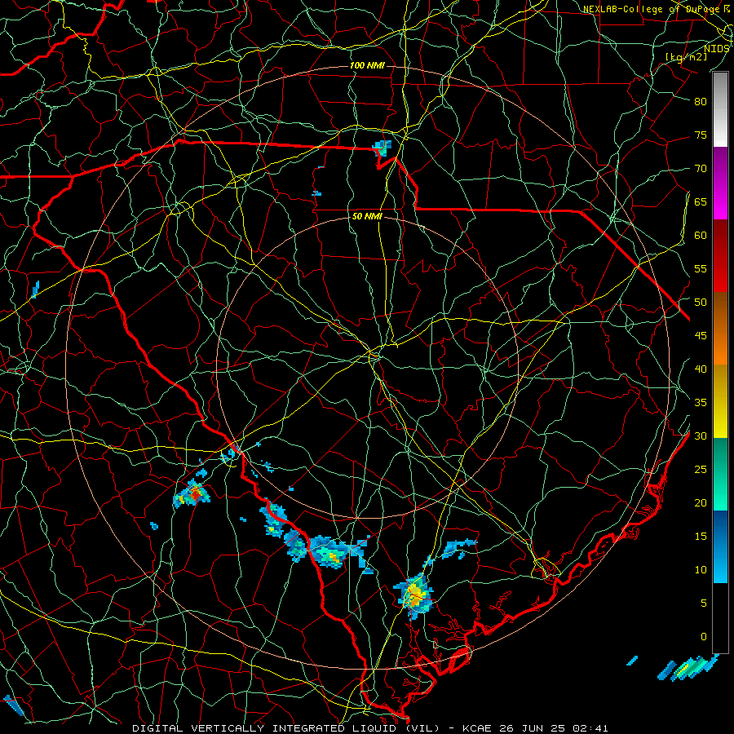734x734 pixels.
Task: Click the 70 value on the VIL scale
Action: [x=701, y=169]
